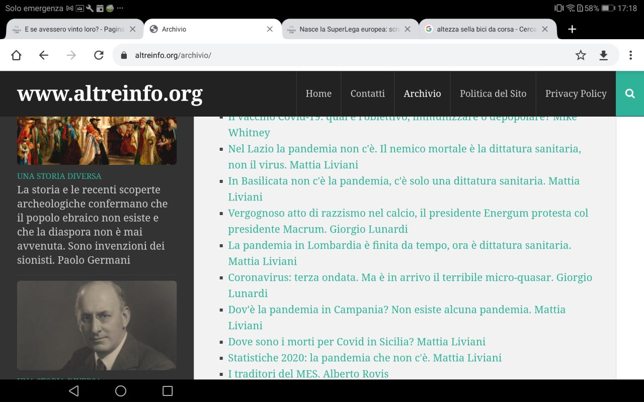
Task: Tap the forward navigation arrow
Action: (71, 55)
